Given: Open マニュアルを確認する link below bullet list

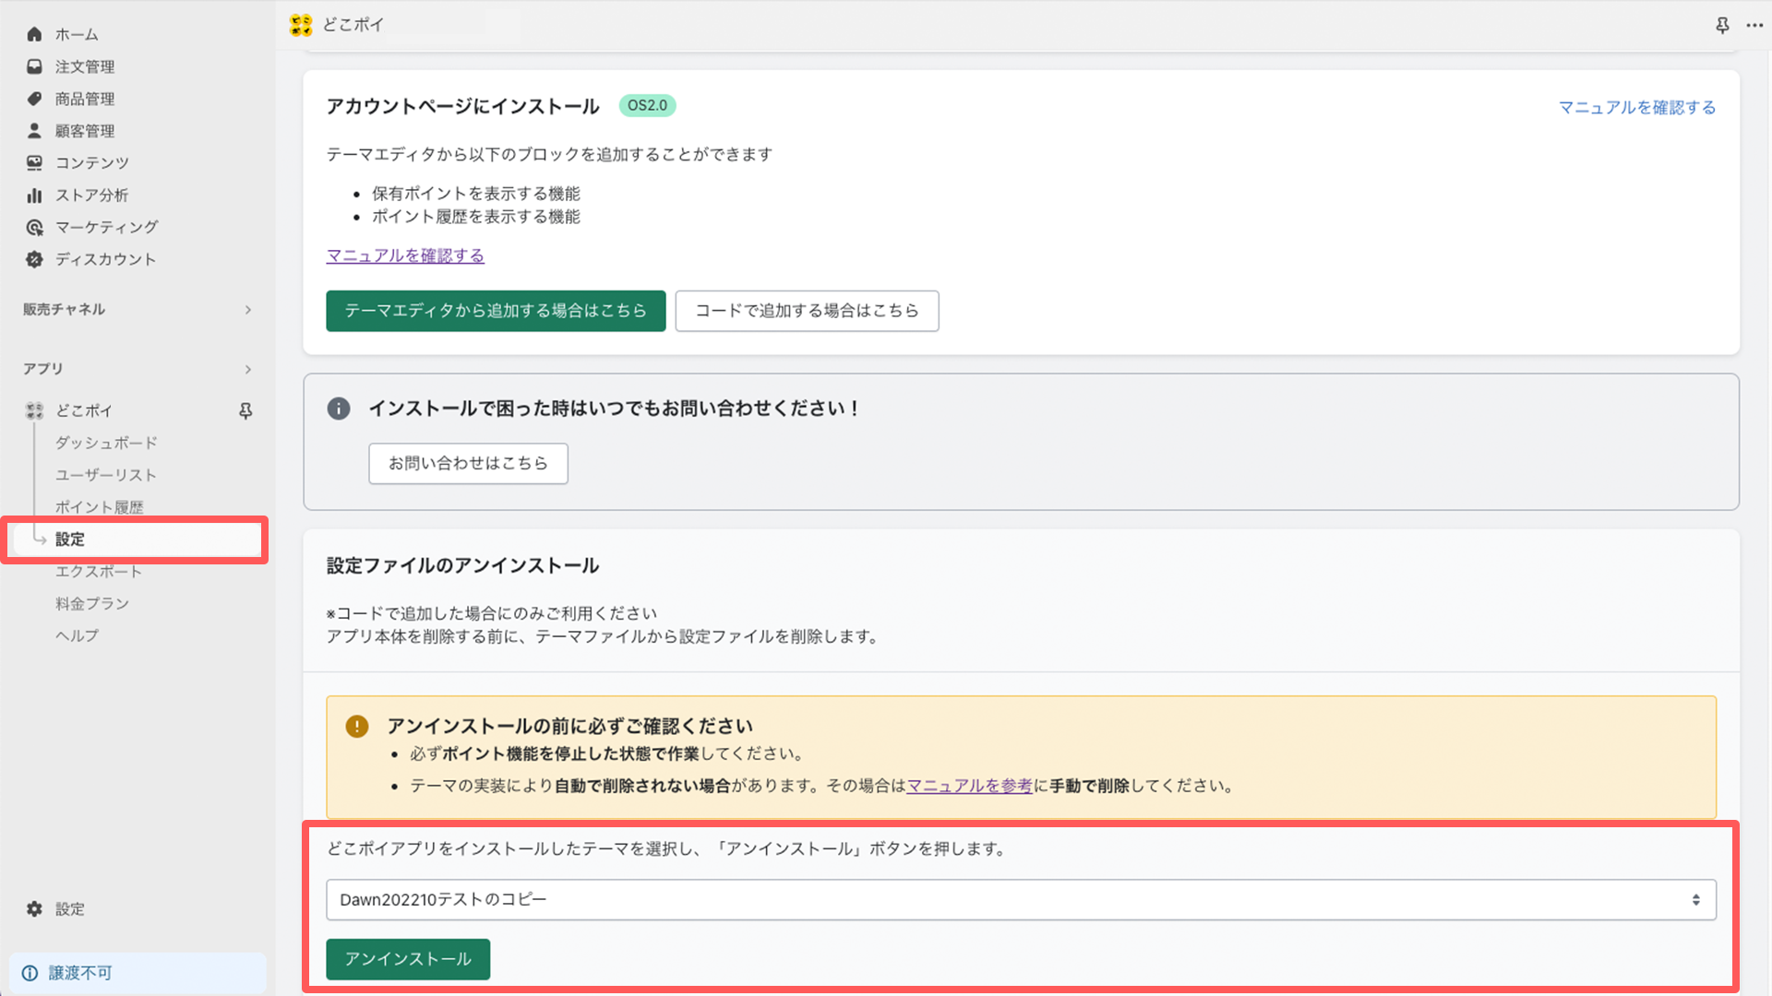Looking at the screenshot, I should pyautogui.click(x=405, y=255).
